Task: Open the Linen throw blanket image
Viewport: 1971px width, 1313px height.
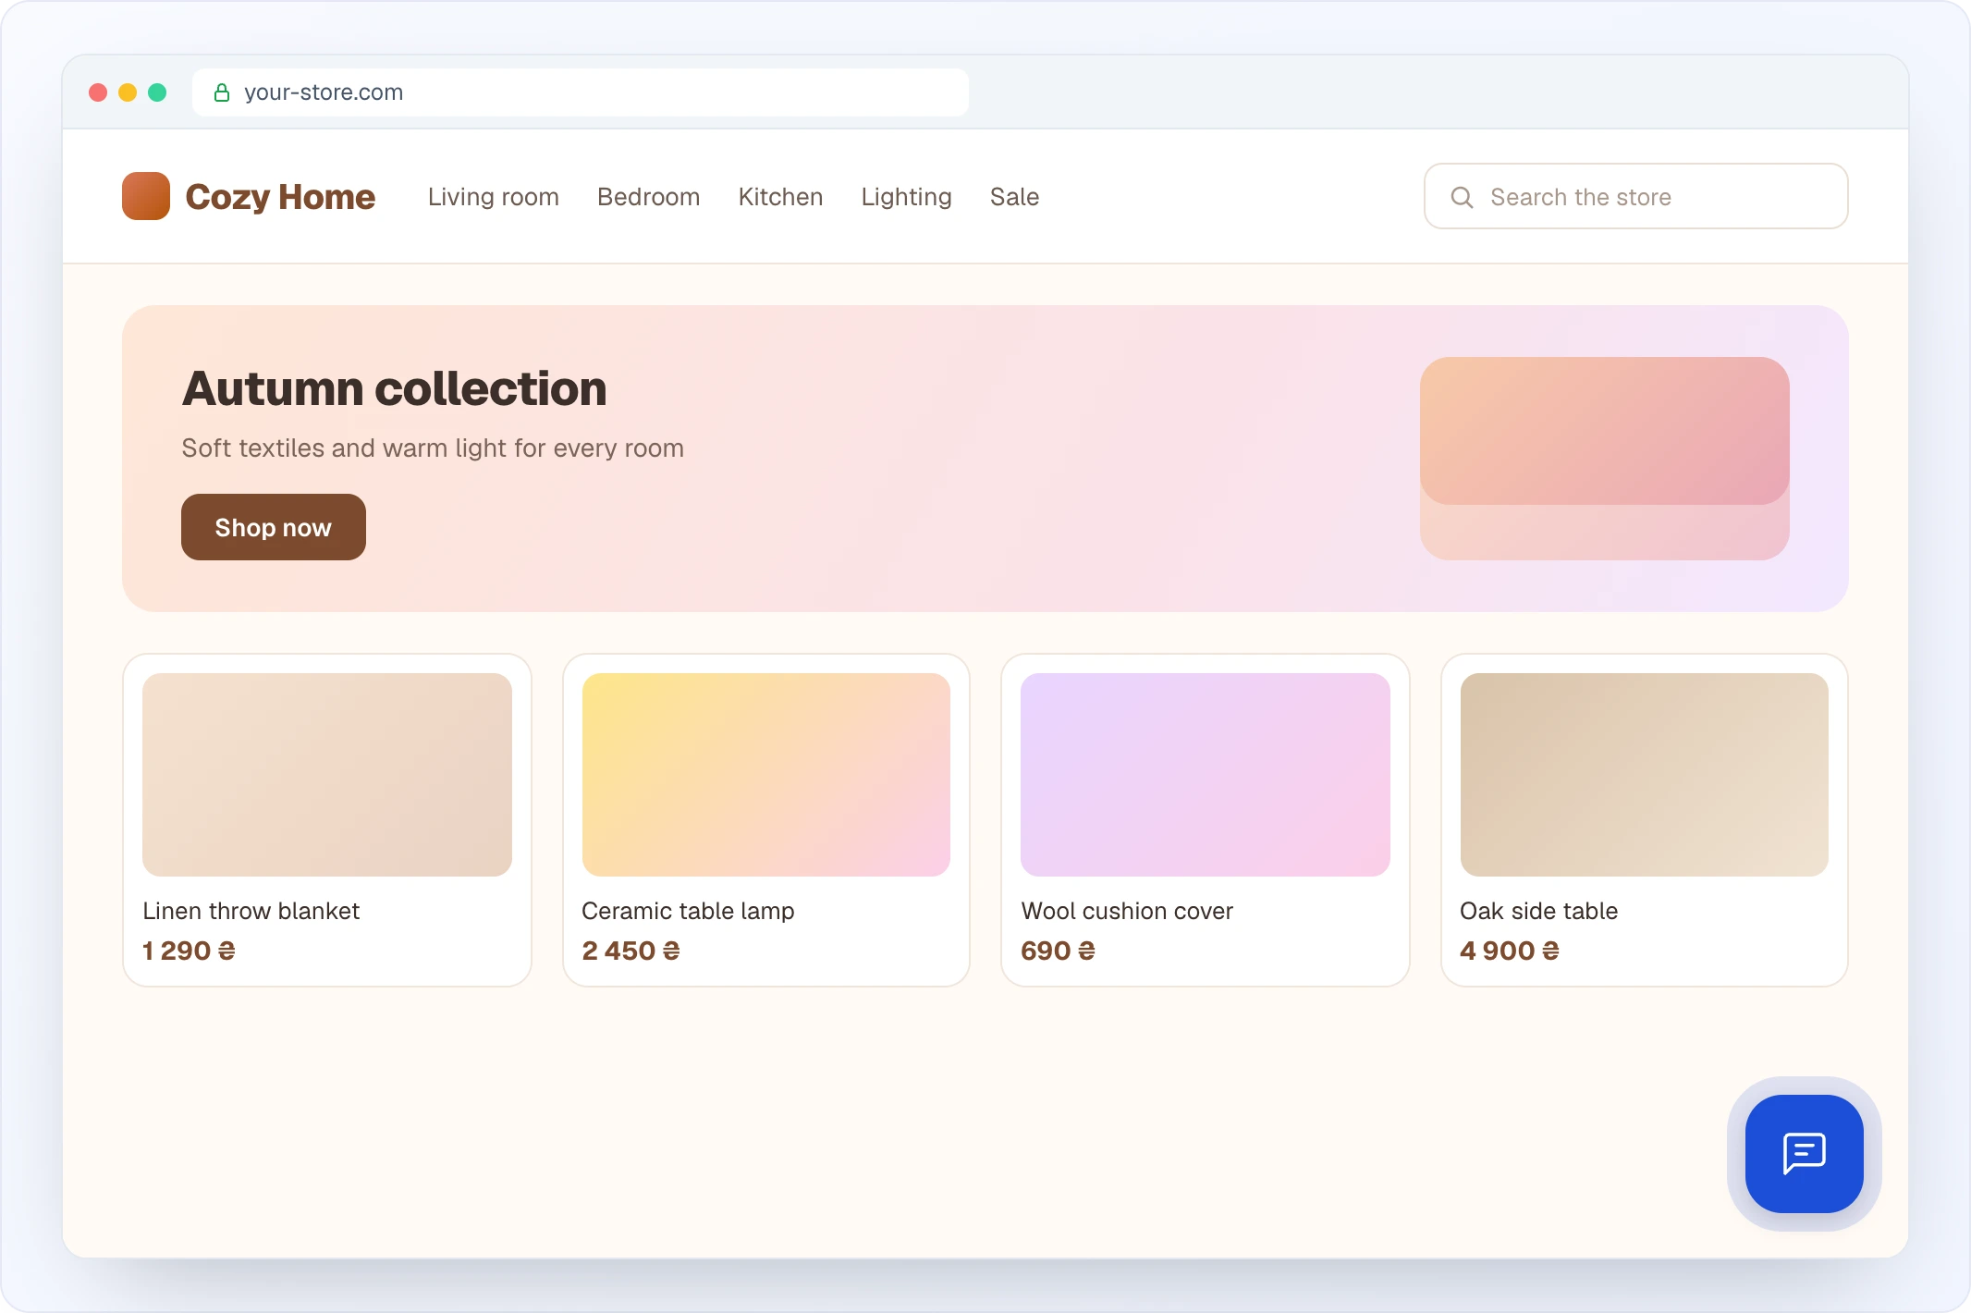Action: (327, 775)
